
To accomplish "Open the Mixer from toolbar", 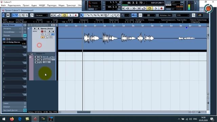I will pyautogui.click(x=27, y=15).
